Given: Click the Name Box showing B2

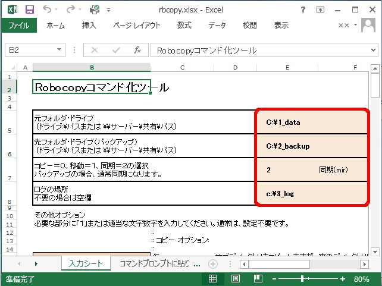Looking at the screenshot, I should pyautogui.click(x=30, y=50).
